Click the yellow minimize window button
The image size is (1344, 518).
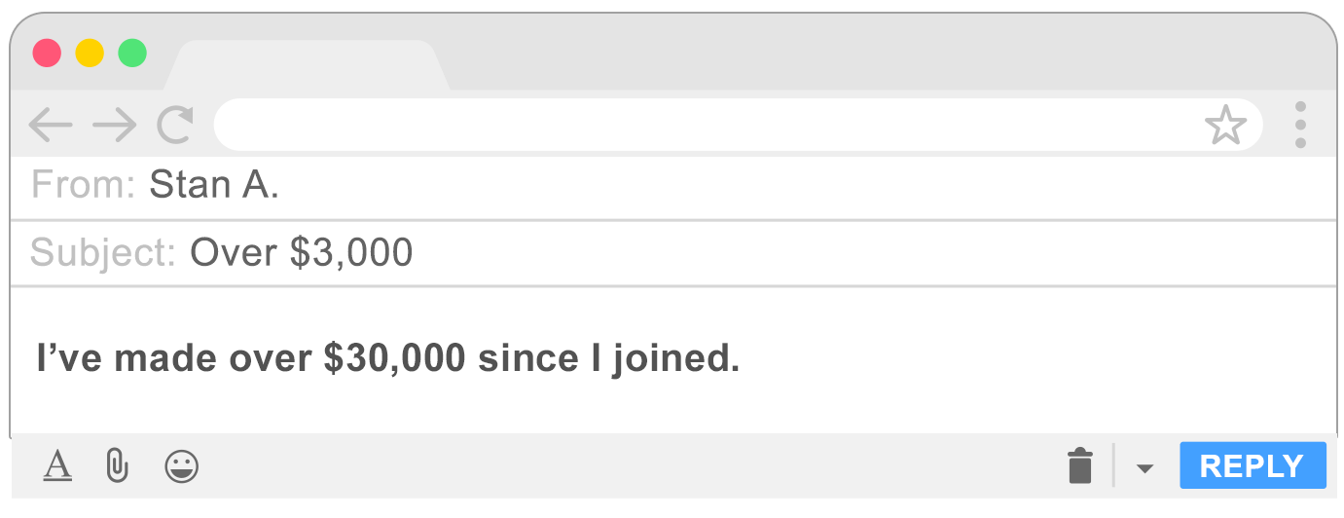(90, 53)
